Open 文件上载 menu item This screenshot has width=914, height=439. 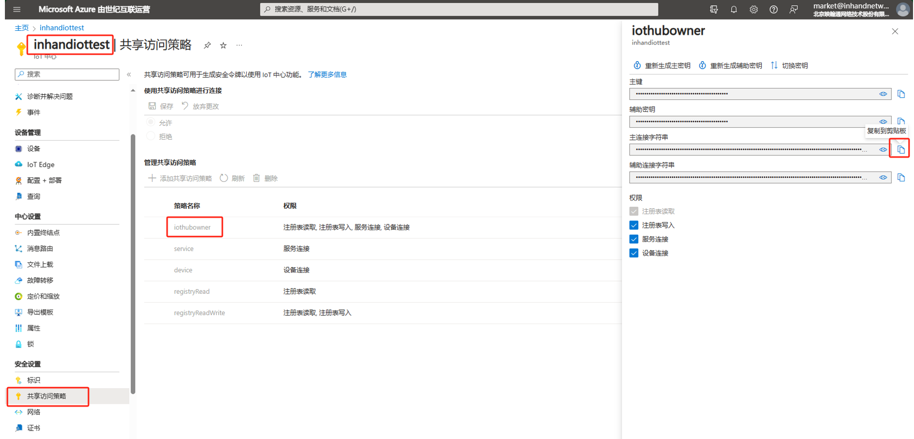point(34,264)
